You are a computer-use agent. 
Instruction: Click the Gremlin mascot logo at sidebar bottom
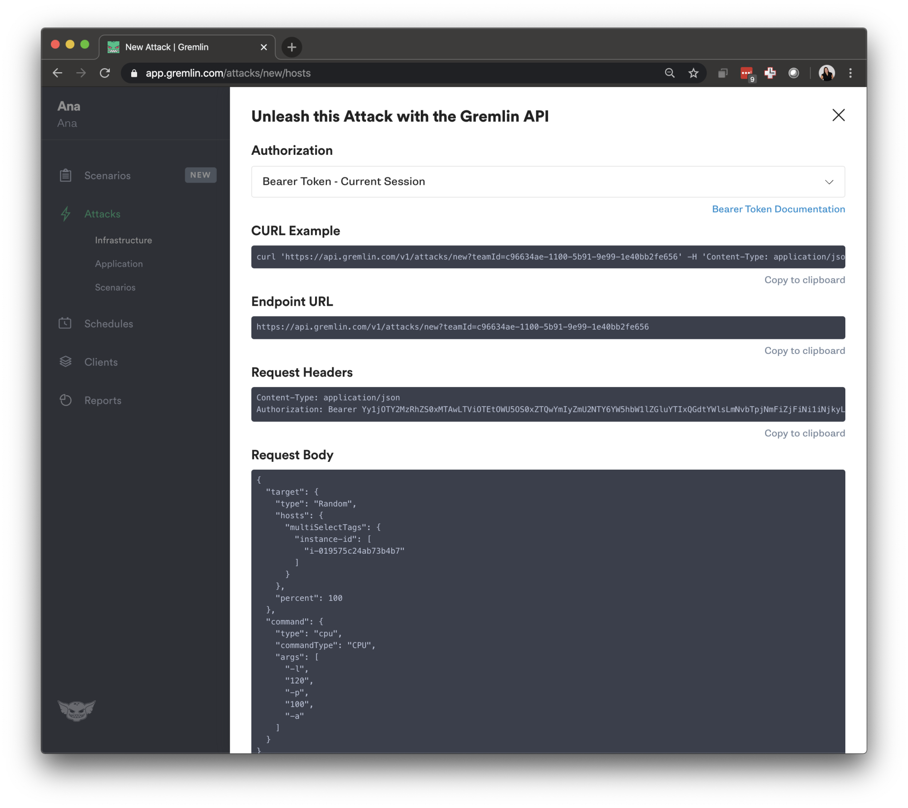(x=77, y=711)
